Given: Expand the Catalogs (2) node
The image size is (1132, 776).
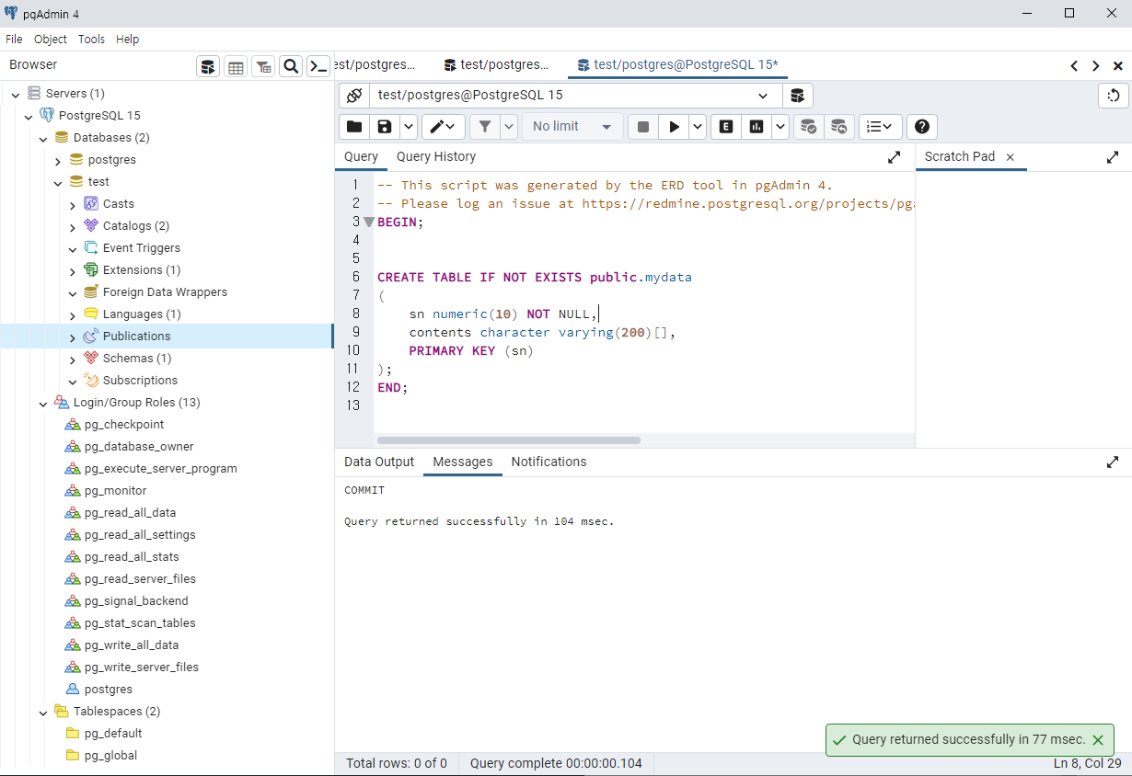Looking at the screenshot, I should [73, 226].
